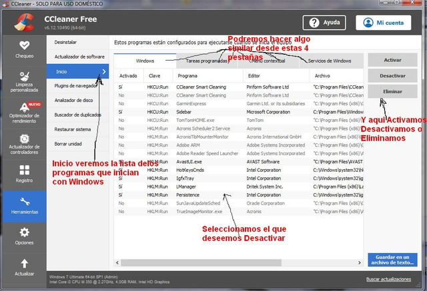This screenshot has height=291, width=427.
Task: Sort by the Archivo column header
Action: click(x=336, y=76)
